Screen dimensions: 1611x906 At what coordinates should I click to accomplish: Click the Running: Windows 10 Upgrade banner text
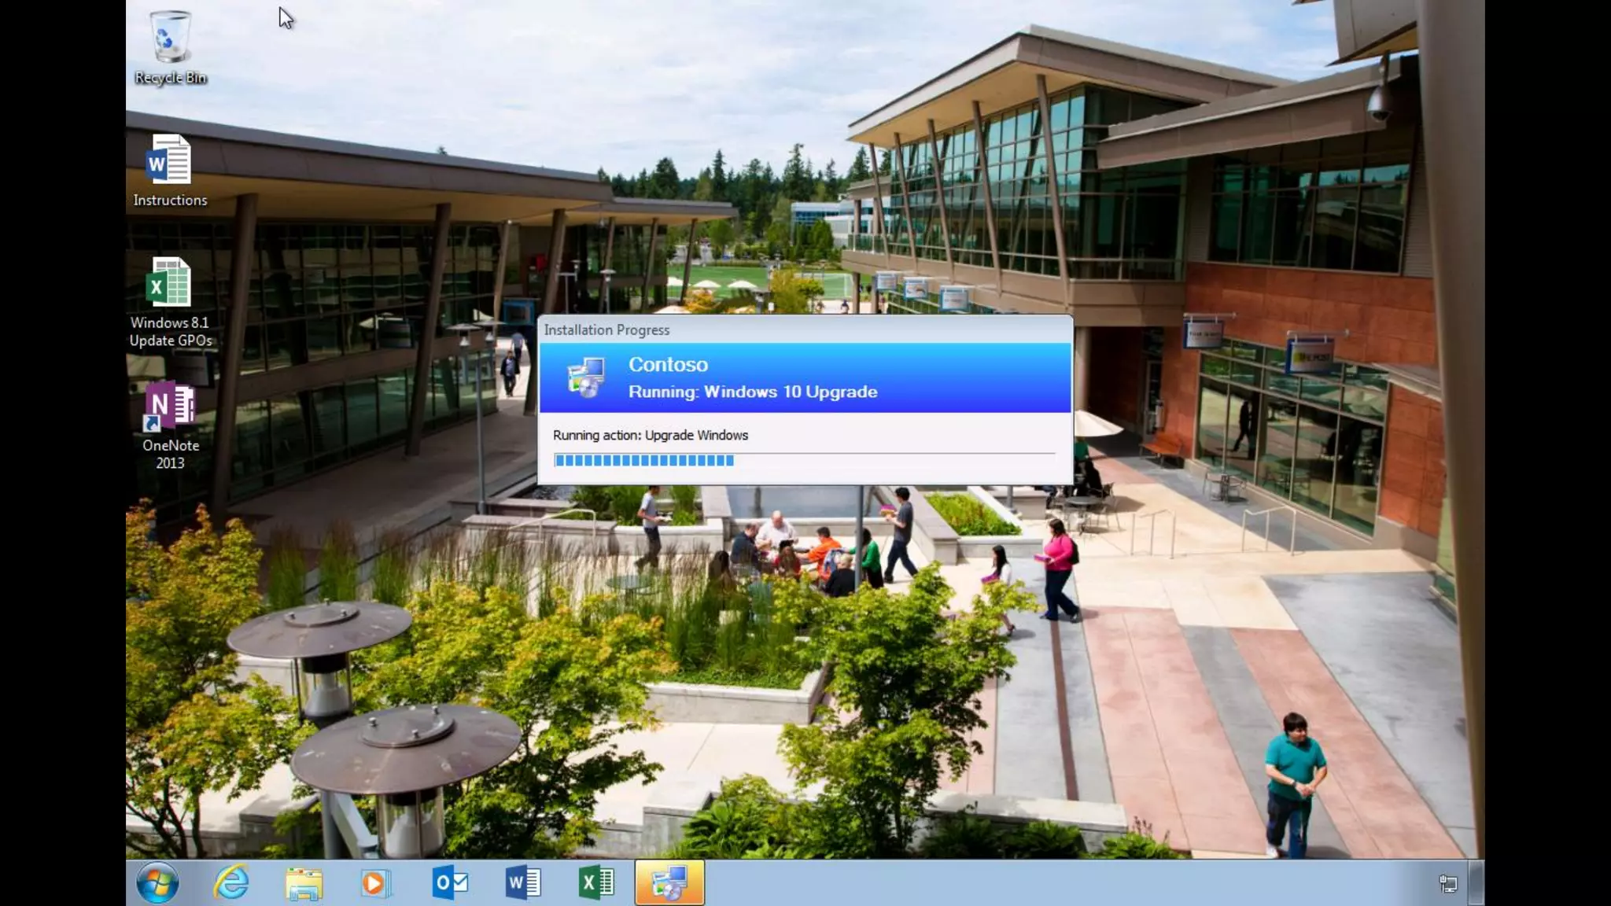pyautogui.click(x=752, y=392)
